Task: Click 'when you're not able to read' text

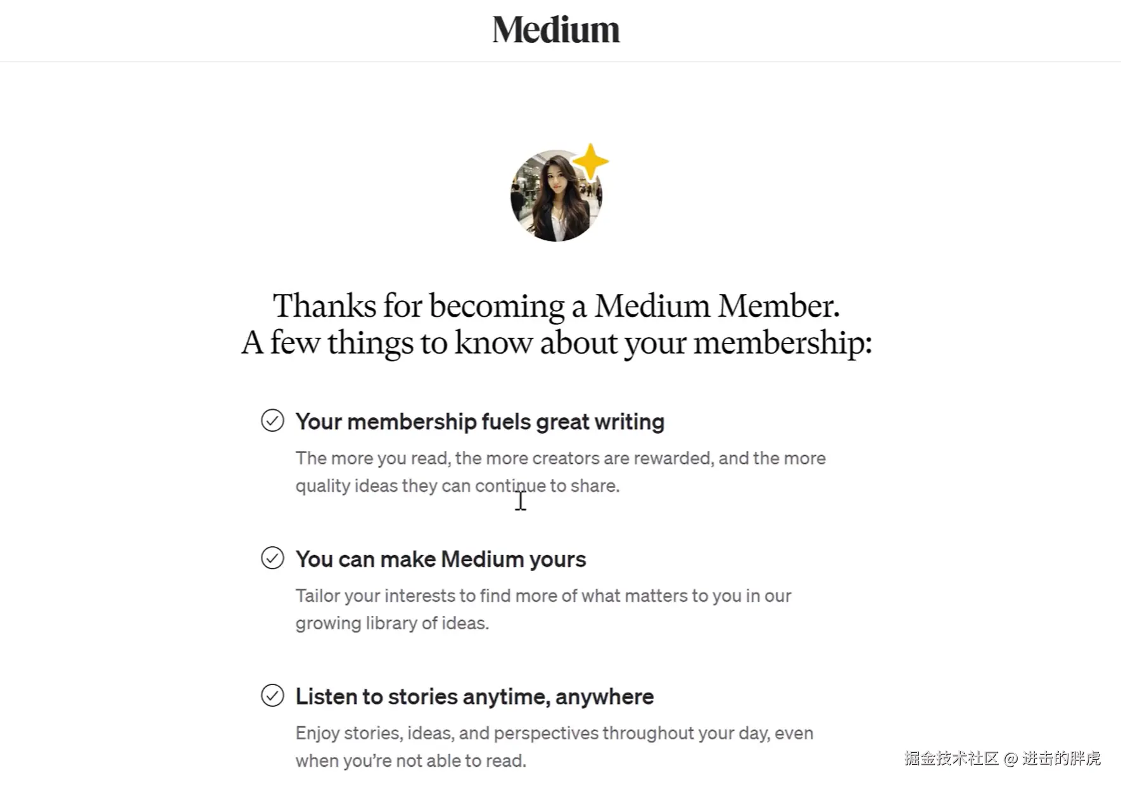Action: [410, 761]
